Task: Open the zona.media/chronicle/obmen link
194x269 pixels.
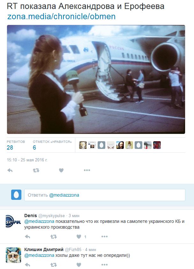Action: 62,16
